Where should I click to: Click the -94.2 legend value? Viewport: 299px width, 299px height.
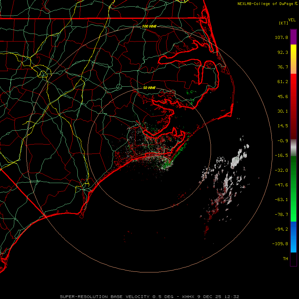(281, 229)
